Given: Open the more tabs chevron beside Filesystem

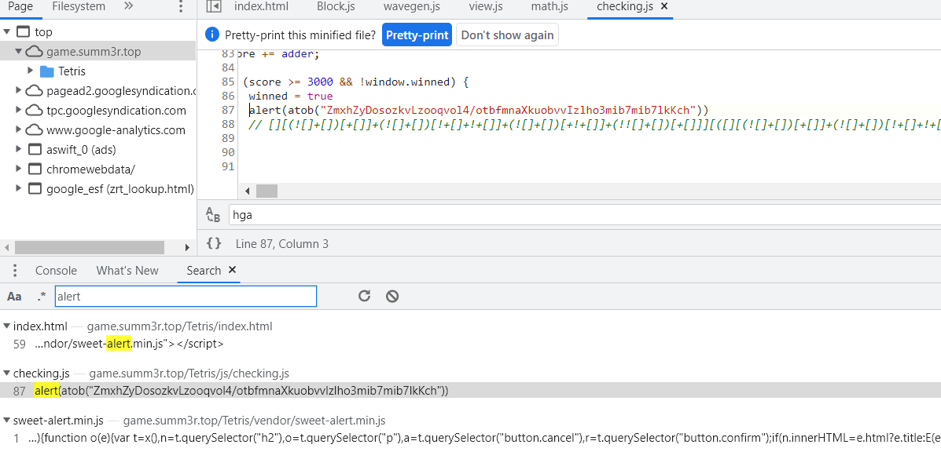Looking at the screenshot, I should [x=128, y=6].
